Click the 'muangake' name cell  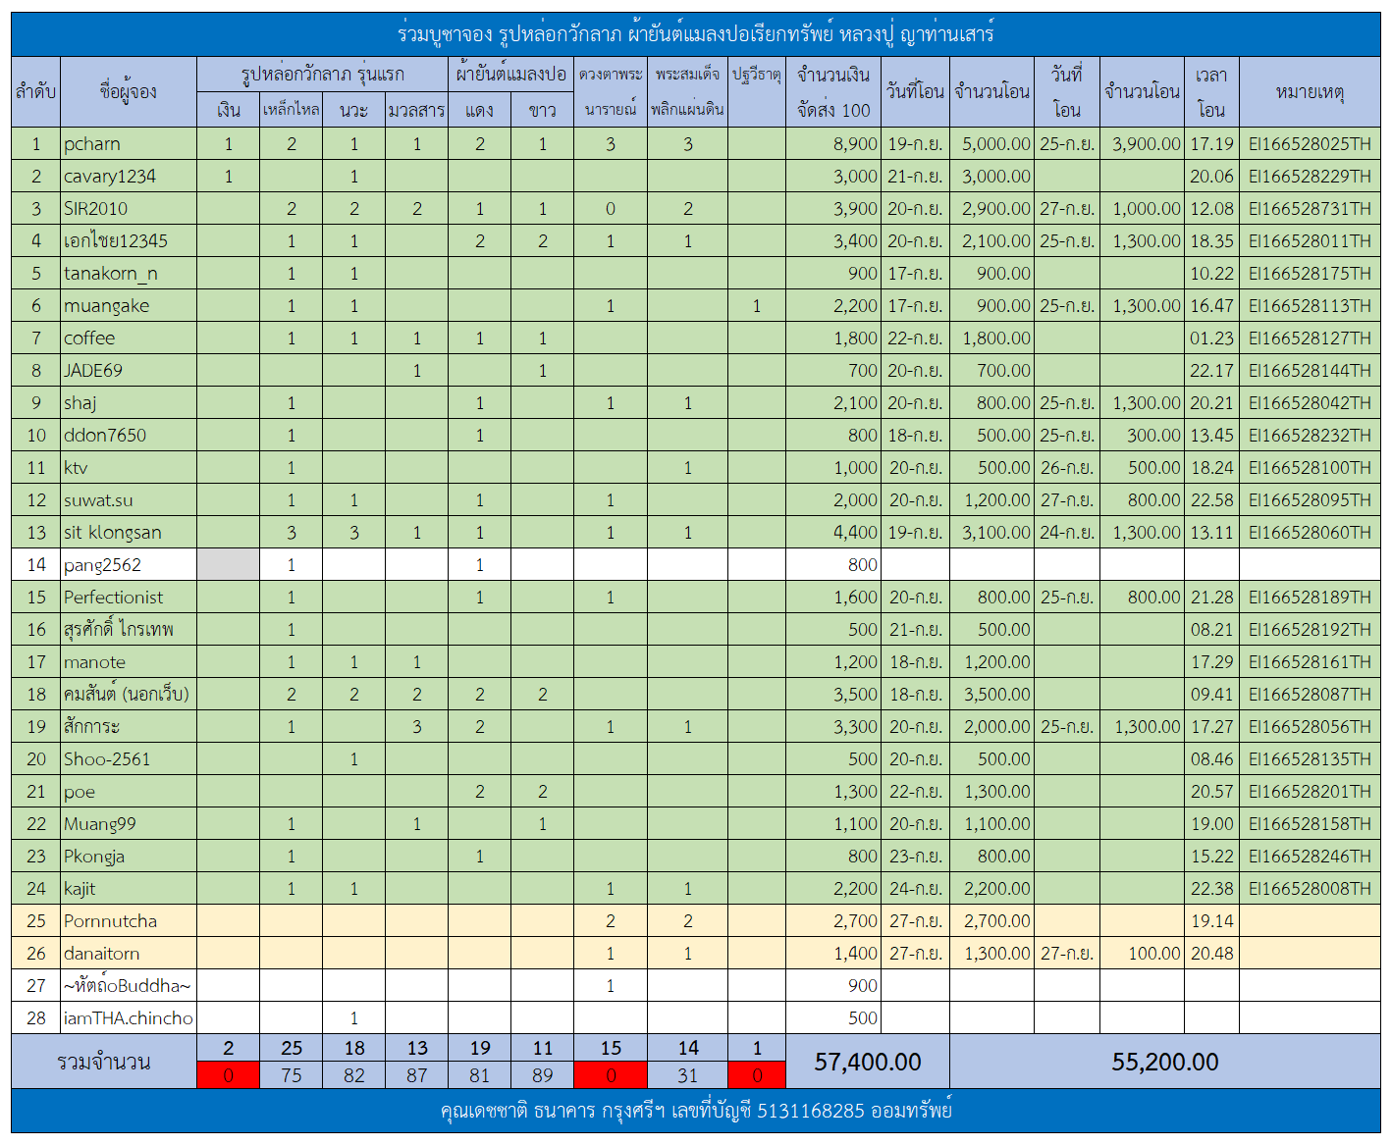tap(129, 305)
